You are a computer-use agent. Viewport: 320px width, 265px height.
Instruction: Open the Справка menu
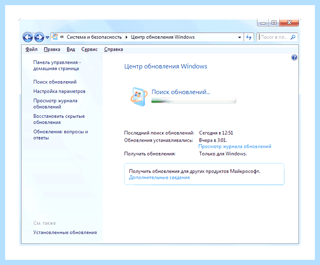click(x=114, y=49)
